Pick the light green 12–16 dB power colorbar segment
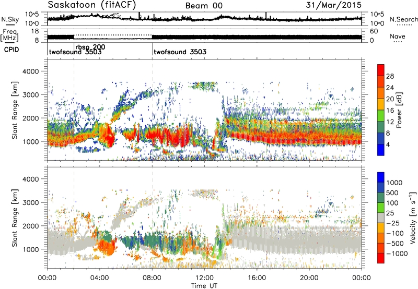The height and width of the screenshot is (289, 418). pyautogui.click(x=381, y=115)
